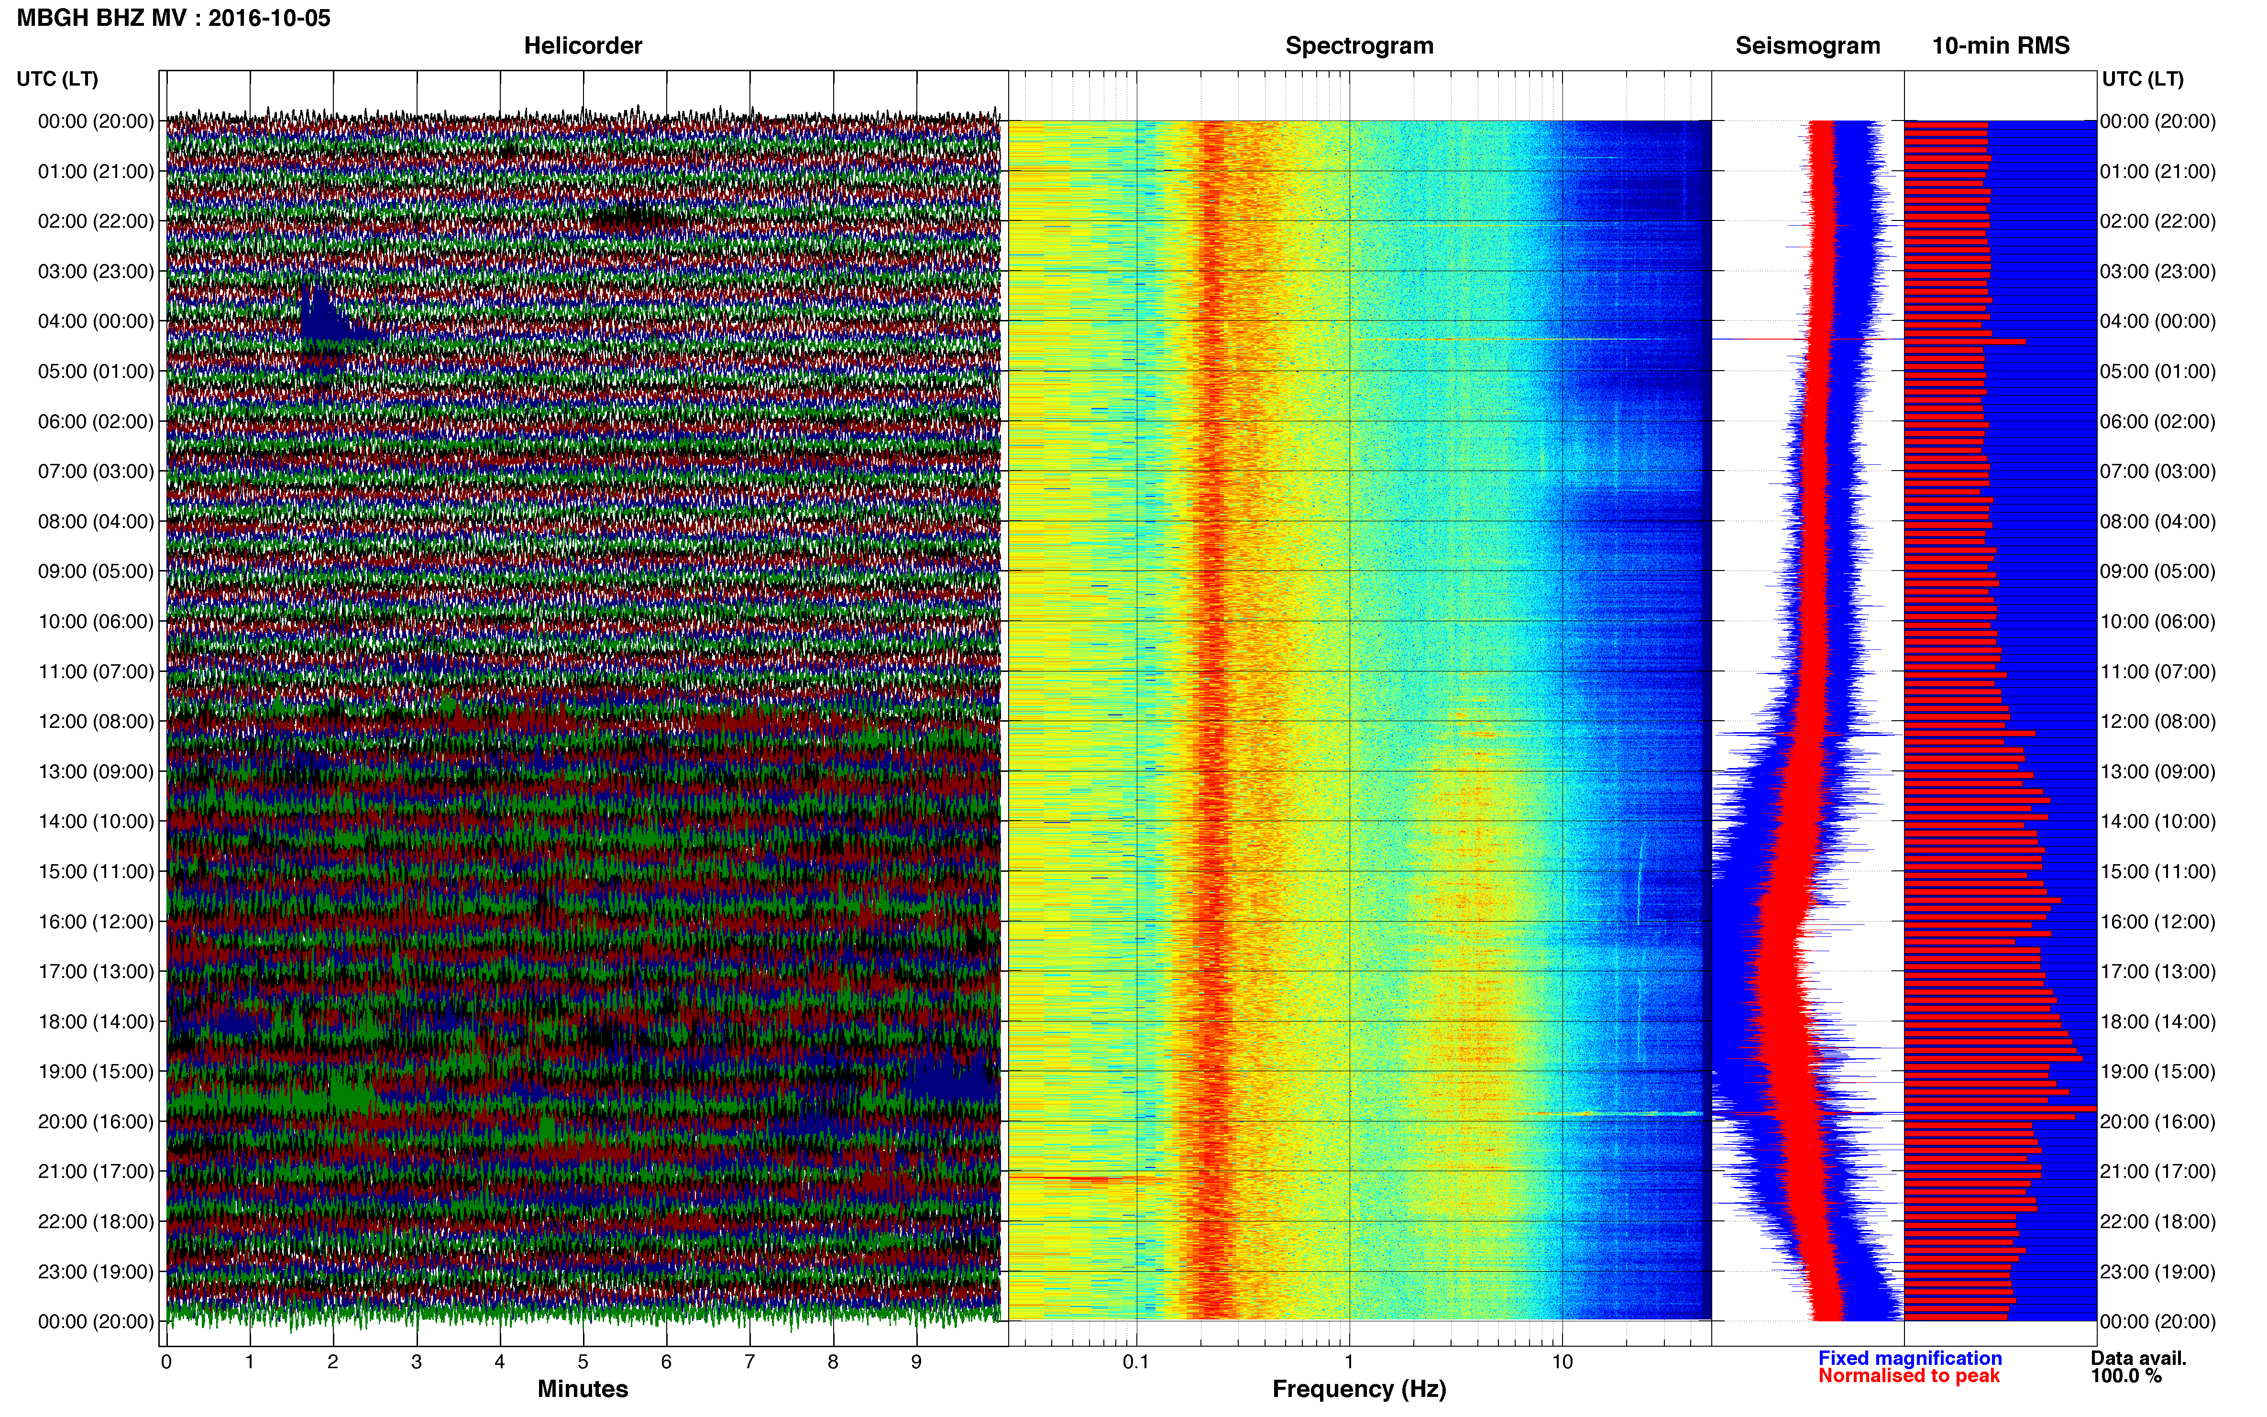Click the "10" tick on the Frequency axis
The image size is (2267, 1417).
click(1562, 1362)
